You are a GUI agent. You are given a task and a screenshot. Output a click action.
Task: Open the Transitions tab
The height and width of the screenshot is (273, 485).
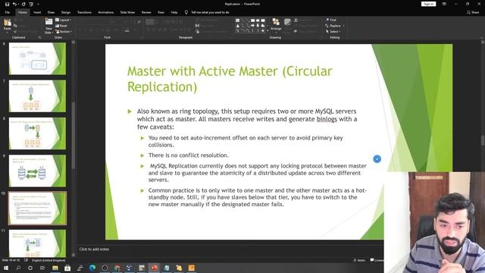tap(84, 12)
